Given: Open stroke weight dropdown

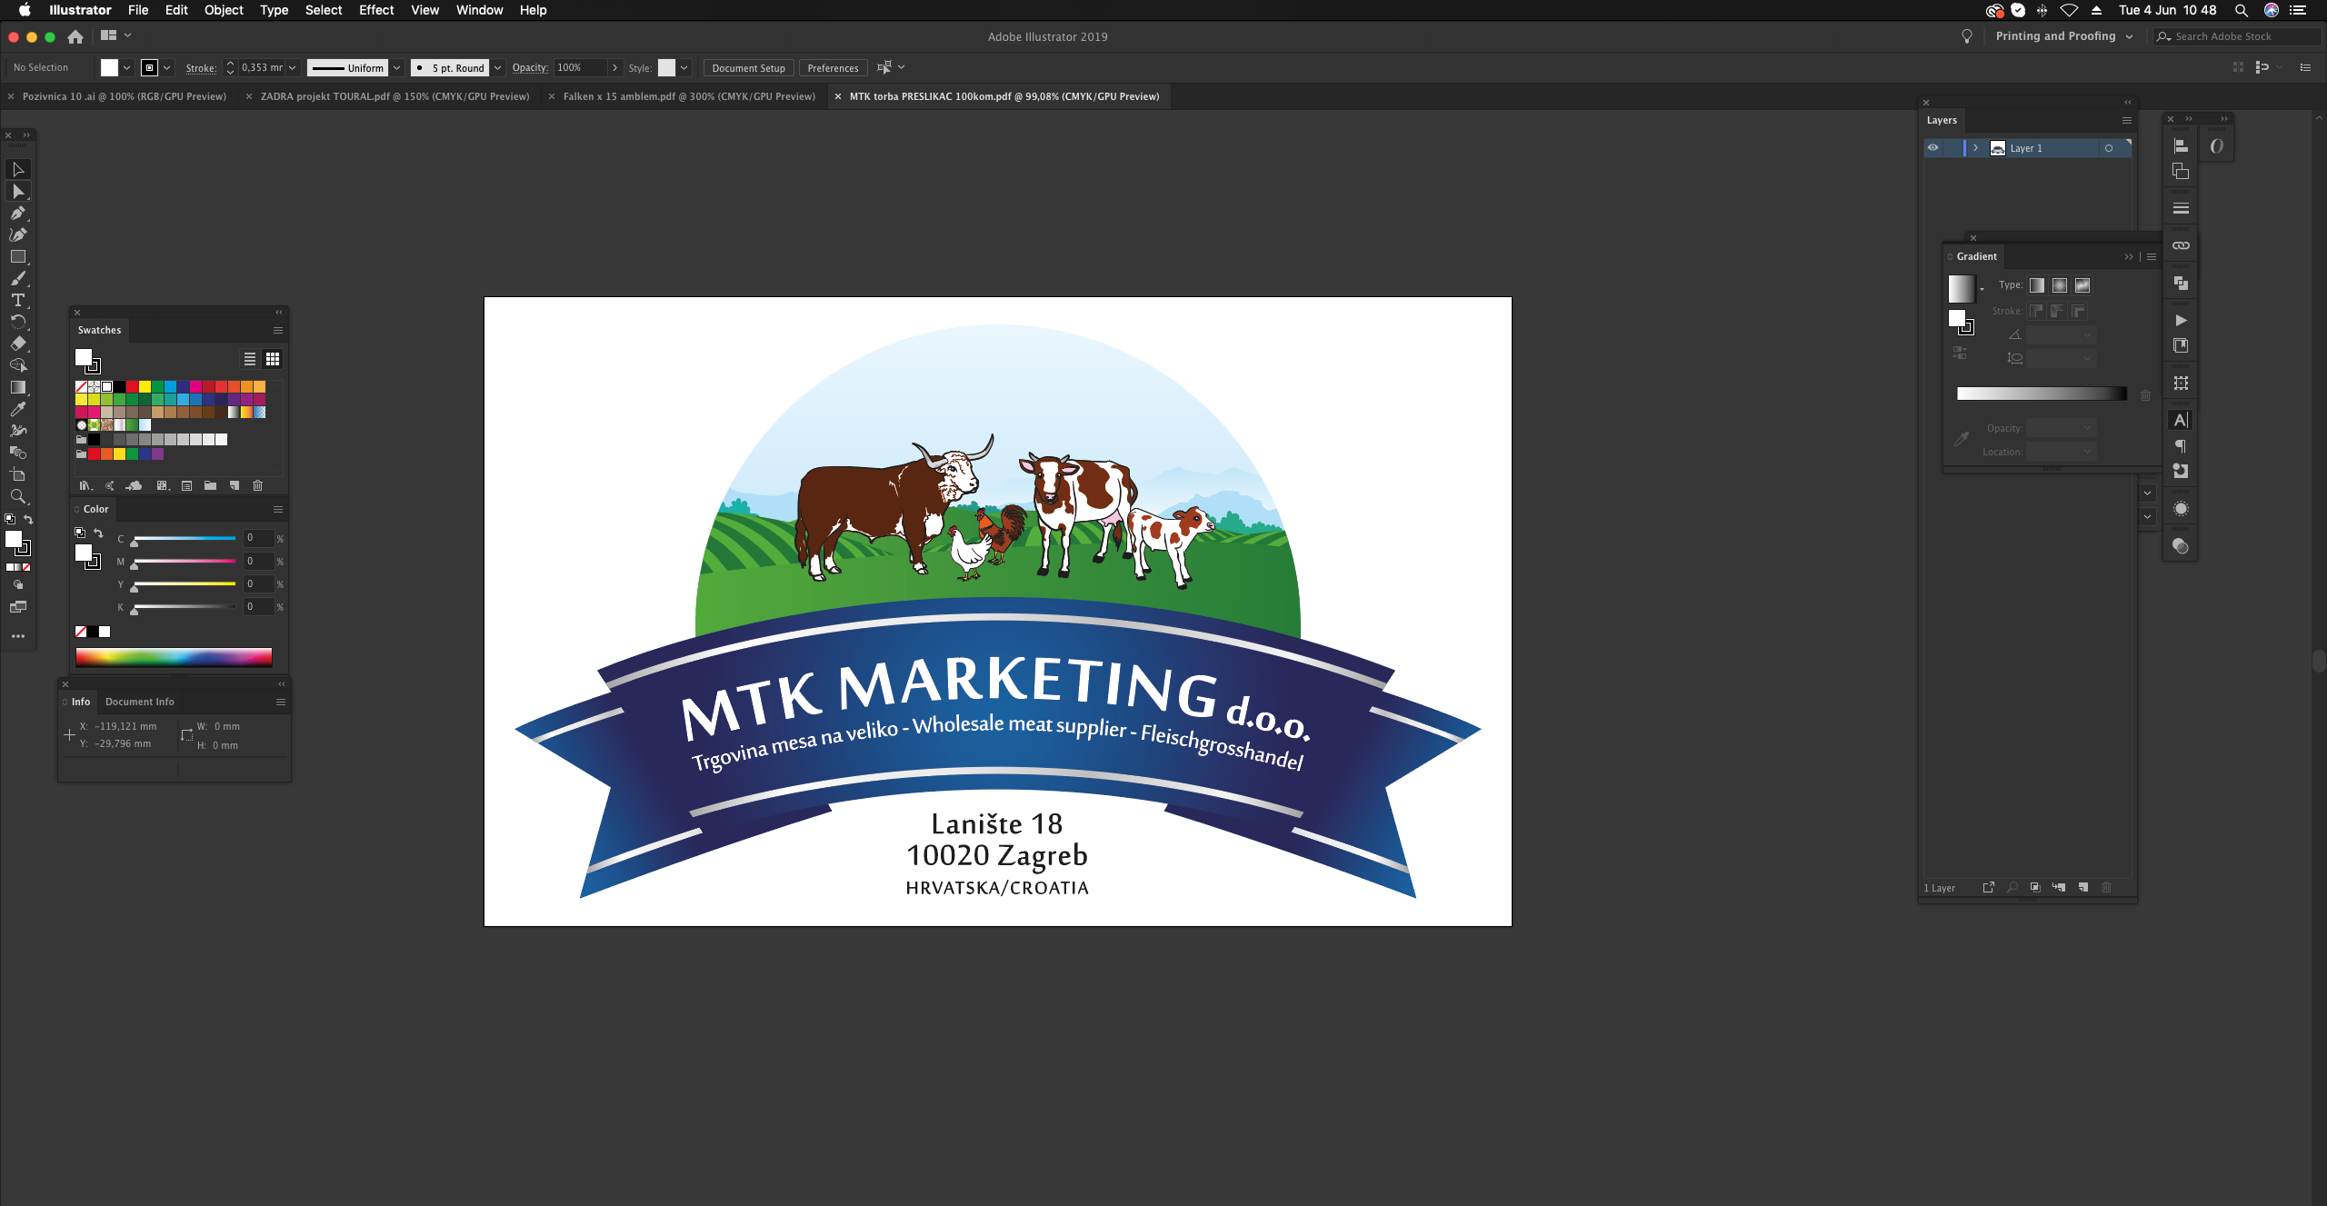Looking at the screenshot, I should coord(293,67).
